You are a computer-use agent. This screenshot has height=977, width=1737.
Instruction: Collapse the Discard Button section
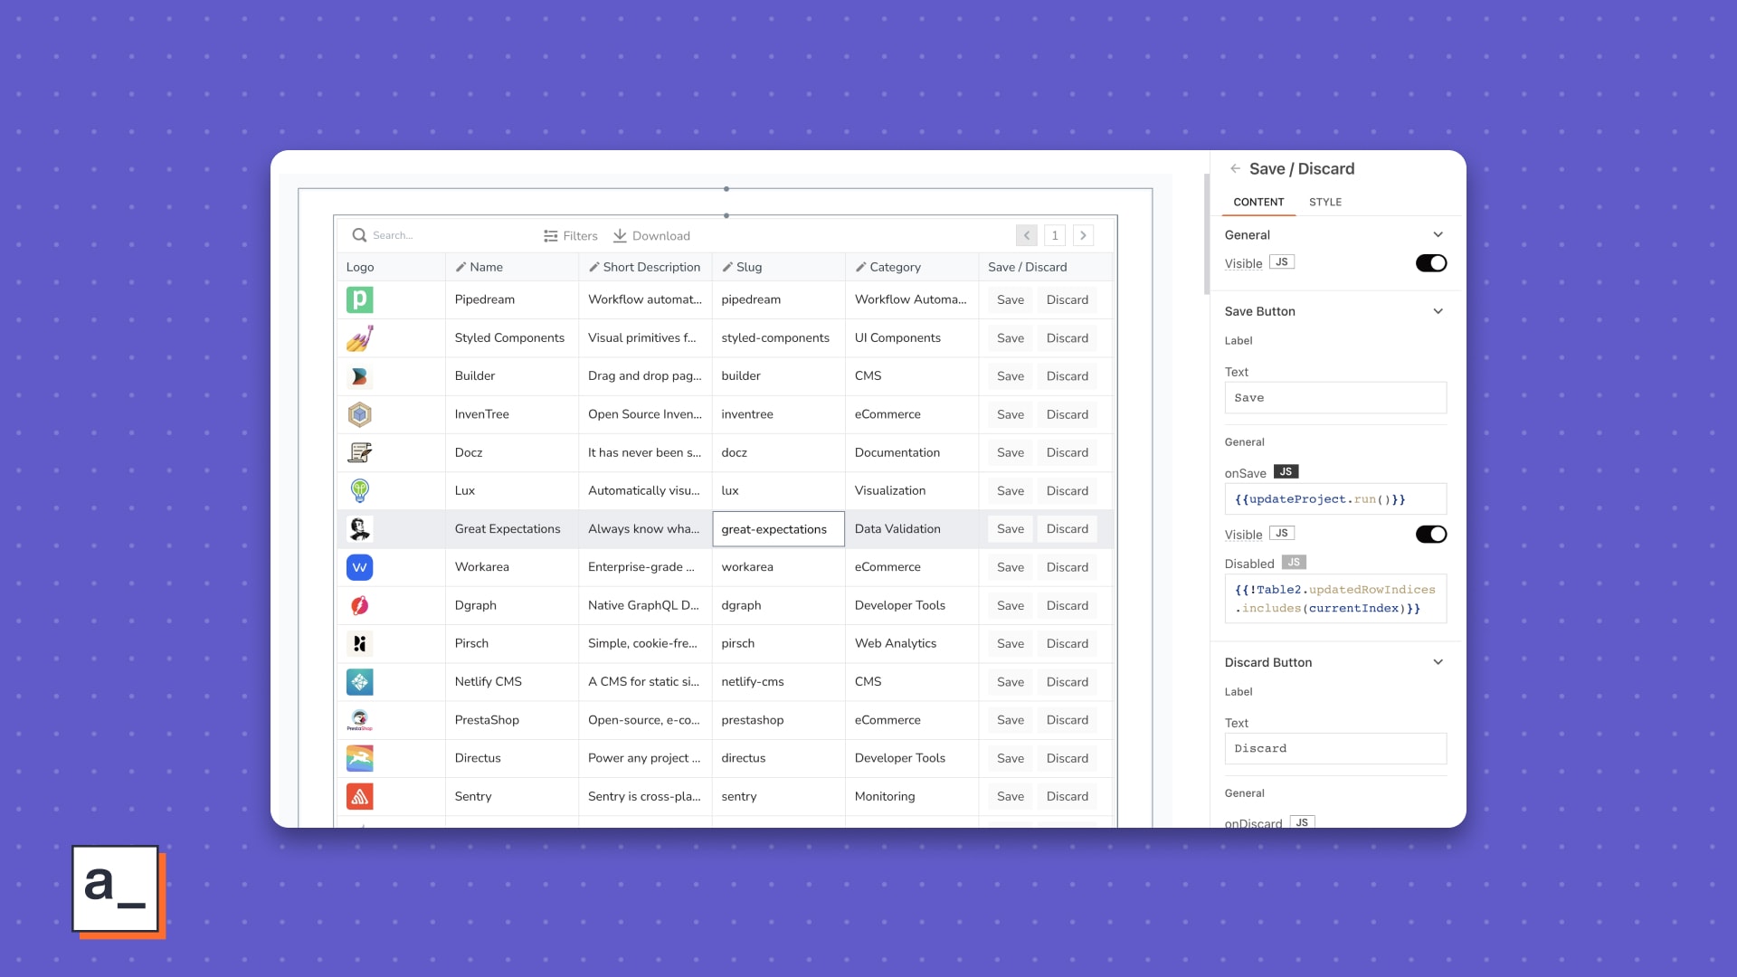pyautogui.click(x=1438, y=662)
